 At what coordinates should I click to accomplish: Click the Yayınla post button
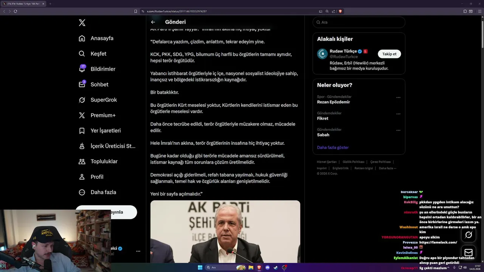tap(106, 212)
